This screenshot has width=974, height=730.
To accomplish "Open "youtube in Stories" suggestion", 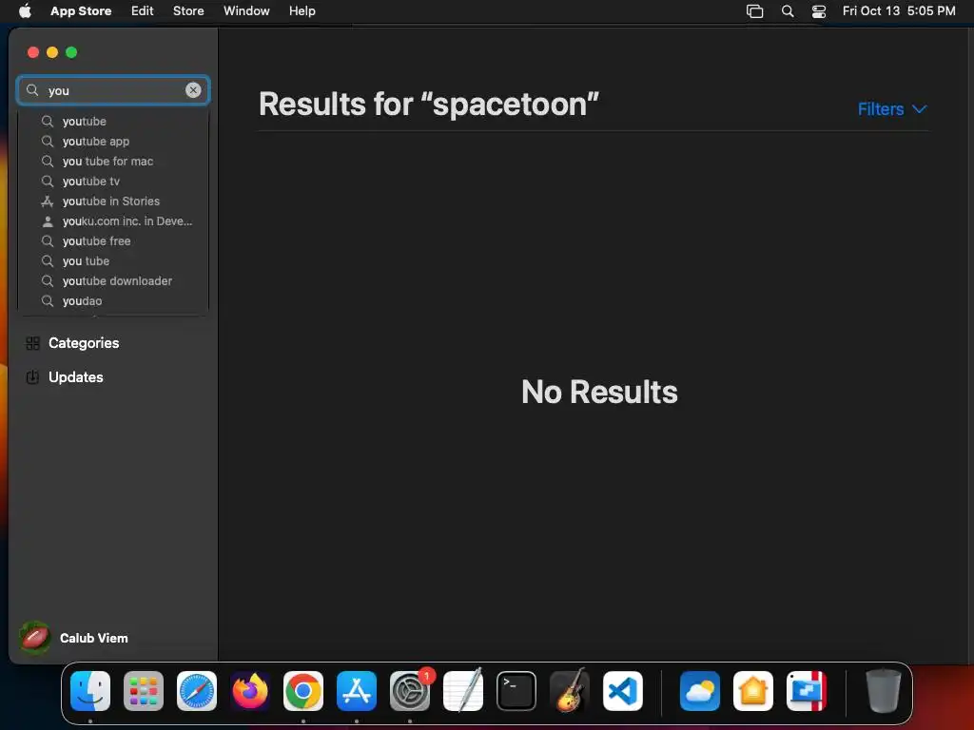I will 114,201.
